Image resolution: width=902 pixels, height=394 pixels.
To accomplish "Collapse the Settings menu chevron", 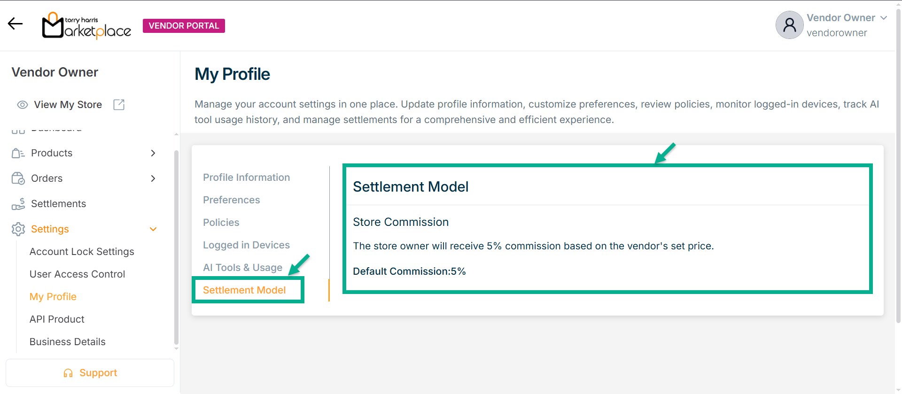I will pos(153,229).
